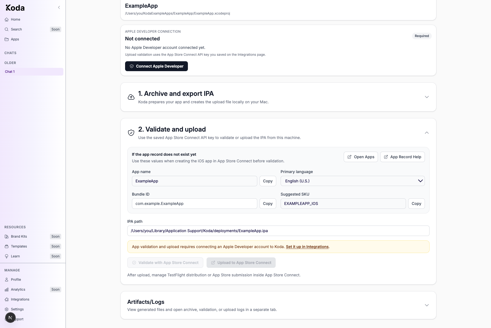Image resolution: width=491 pixels, height=328 pixels.
Task: Collapse the sidebar with the arrow icon
Action: pos(59,7)
